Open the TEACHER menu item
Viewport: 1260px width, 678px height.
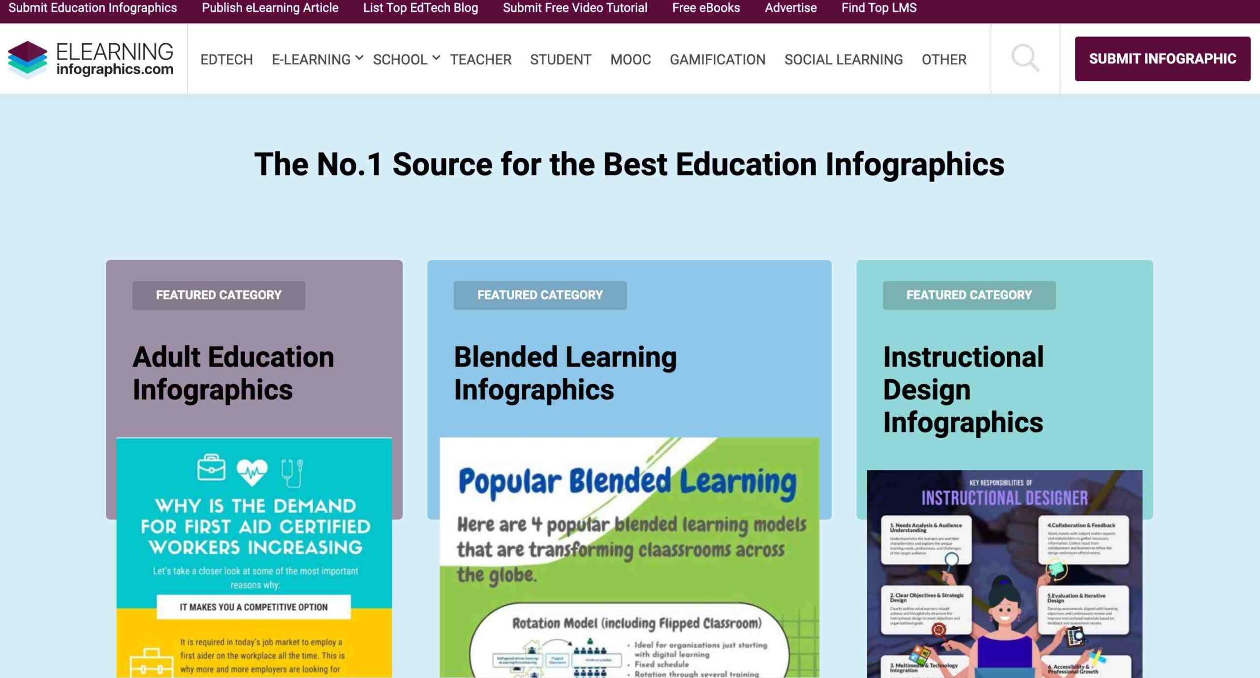pos(480,60)
